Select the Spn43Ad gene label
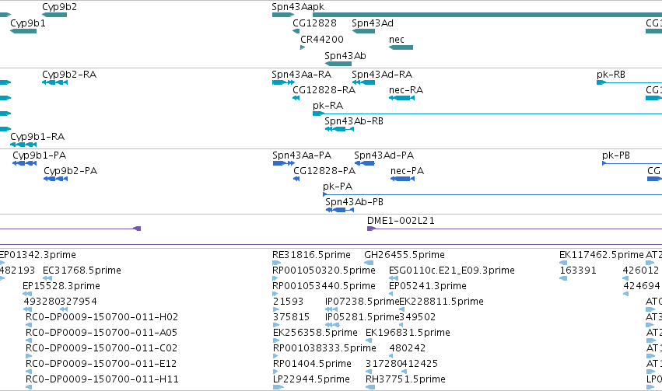662x391 pixels. coord(373,23)
